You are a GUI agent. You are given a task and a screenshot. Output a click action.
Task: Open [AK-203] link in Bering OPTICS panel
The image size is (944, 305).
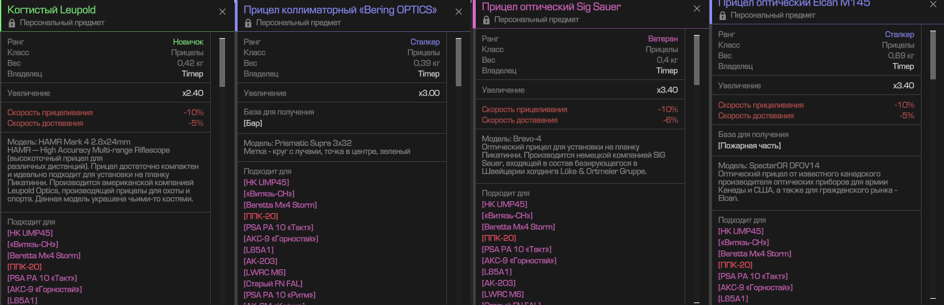coord(261,261)
